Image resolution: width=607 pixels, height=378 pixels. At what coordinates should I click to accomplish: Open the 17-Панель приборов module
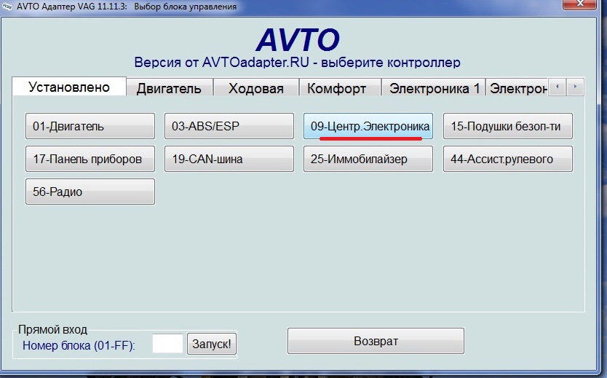(90, 159)
